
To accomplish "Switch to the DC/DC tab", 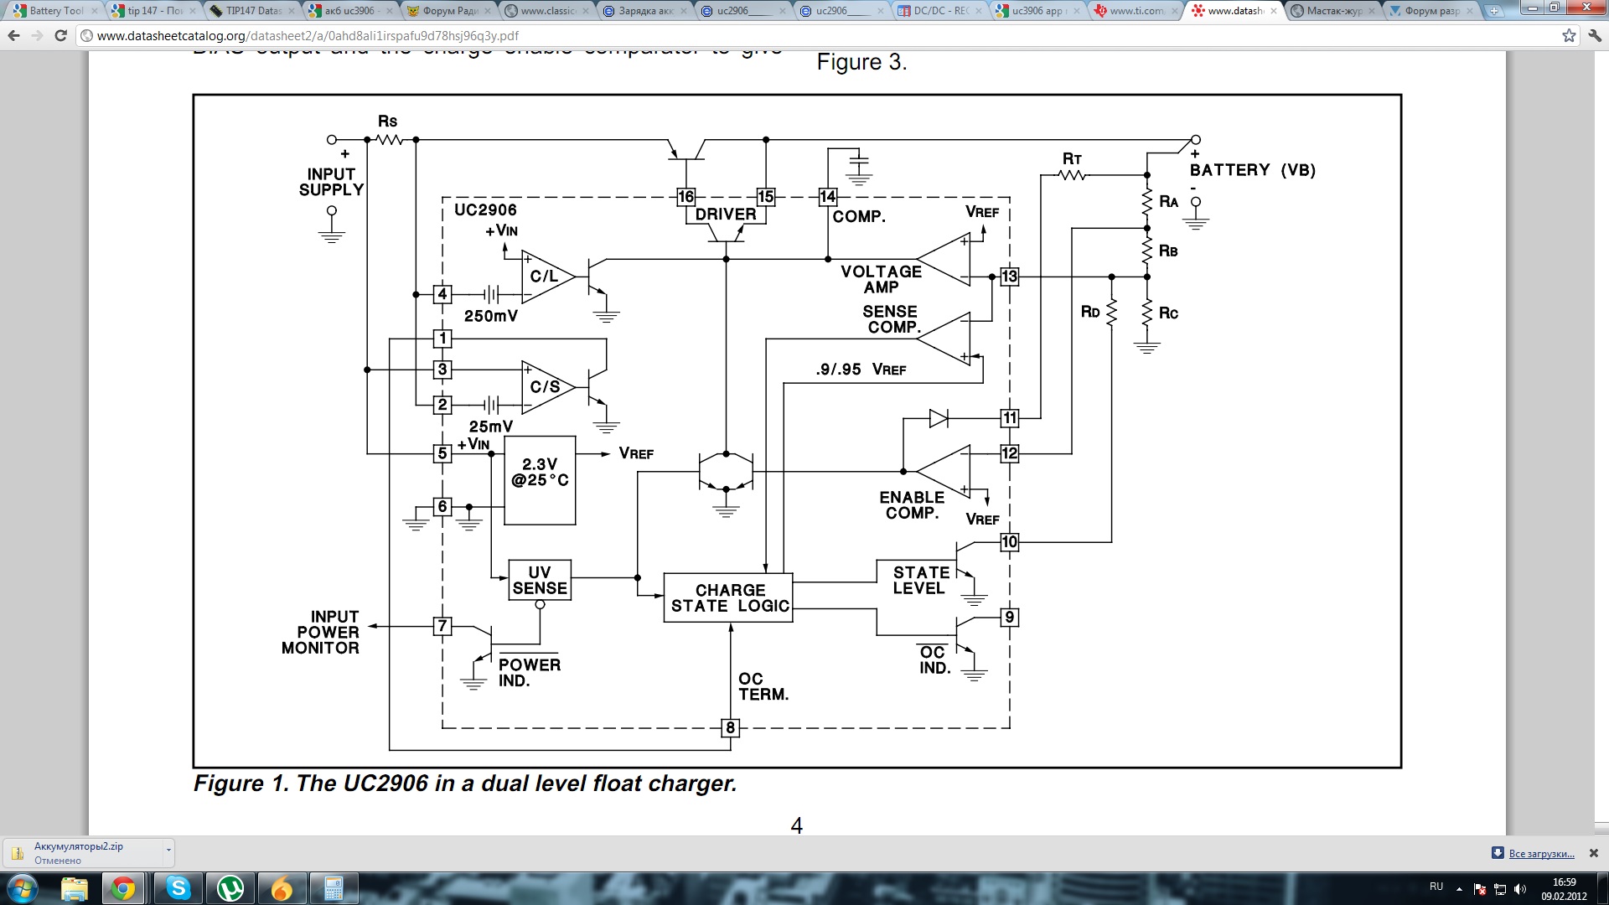I will click(x=939, y=11).
